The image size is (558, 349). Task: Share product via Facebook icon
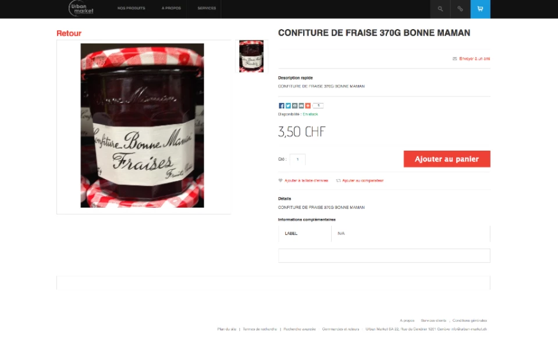pyautogui.click(x=282, y=106)
